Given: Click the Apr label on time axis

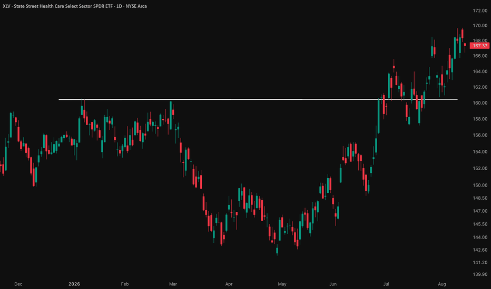Looking at the screenshot, I should point(229,284).
